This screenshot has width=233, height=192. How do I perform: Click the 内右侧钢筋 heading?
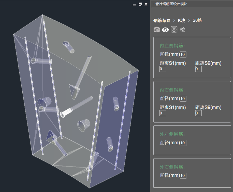[172, 90]
